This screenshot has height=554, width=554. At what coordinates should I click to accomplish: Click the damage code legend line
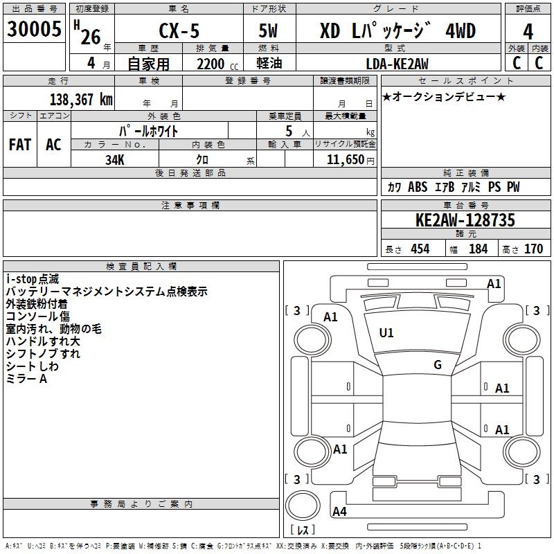[243, 546]
